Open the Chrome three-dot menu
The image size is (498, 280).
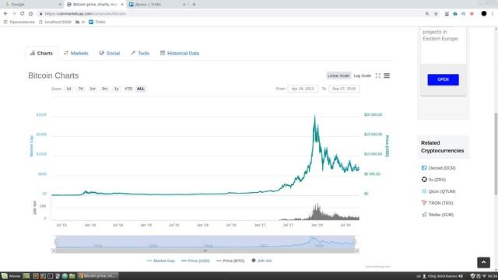[493, 14]
